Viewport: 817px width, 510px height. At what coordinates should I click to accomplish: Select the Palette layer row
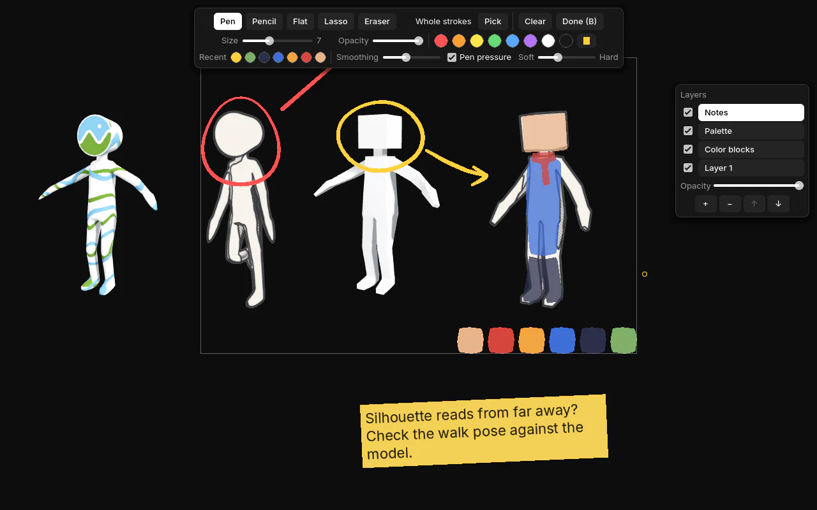751,131
